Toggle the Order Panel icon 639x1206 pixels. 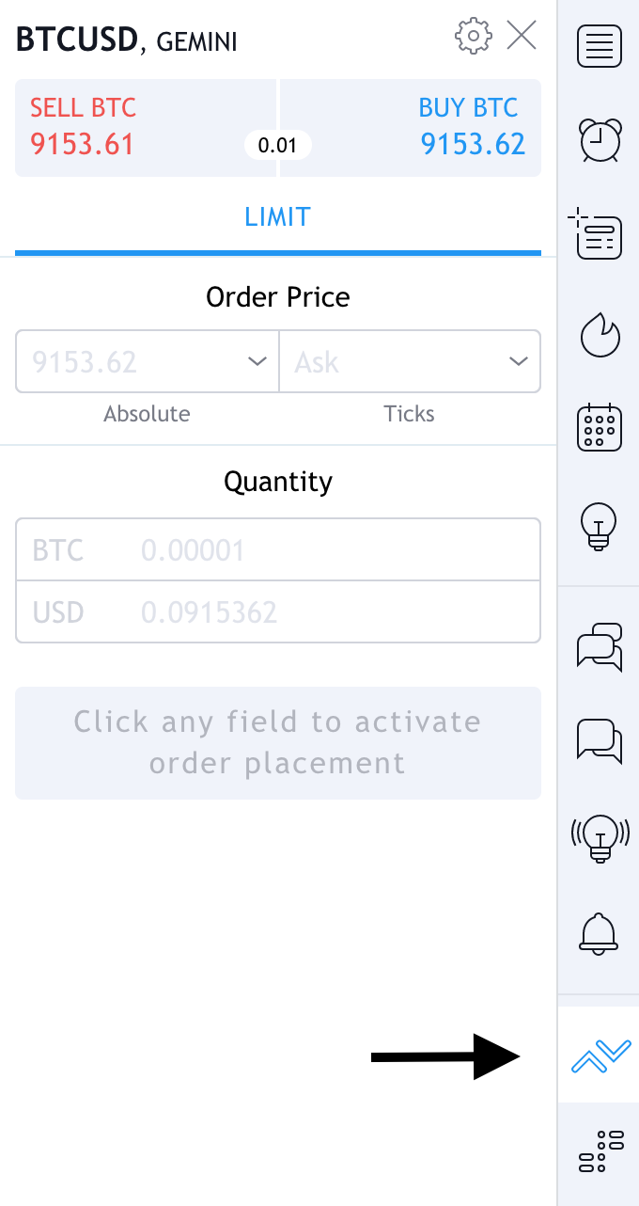[x=600, y=1055]
